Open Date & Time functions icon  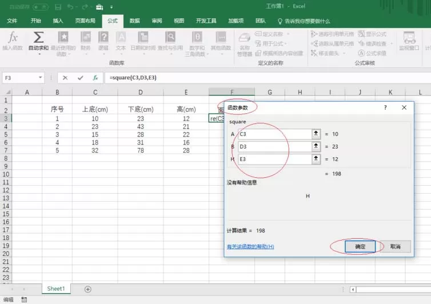click(143, 37)
